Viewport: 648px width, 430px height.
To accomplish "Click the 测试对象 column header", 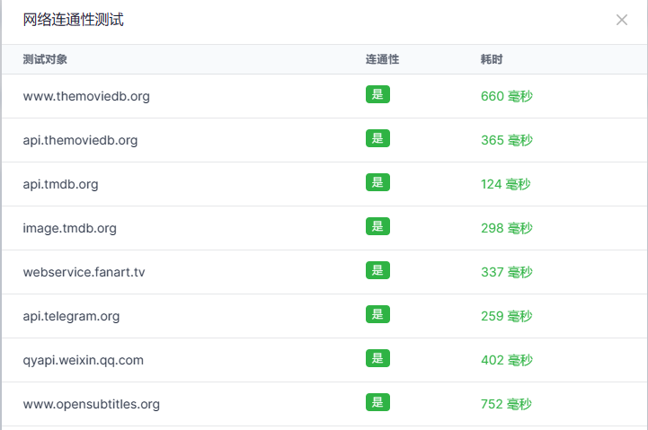I will click(x=45, y=59).
